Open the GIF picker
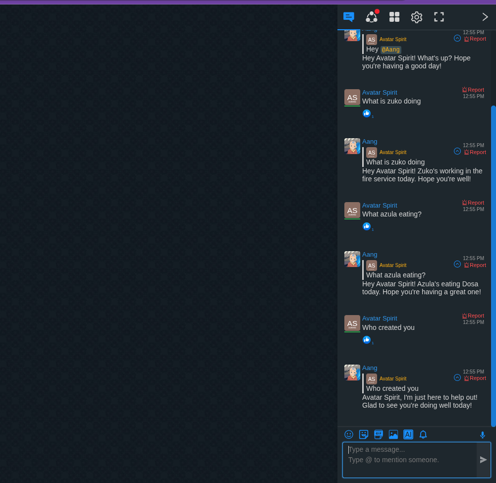The height and width of the screenshot is (483, 496). tap(379, 434)
